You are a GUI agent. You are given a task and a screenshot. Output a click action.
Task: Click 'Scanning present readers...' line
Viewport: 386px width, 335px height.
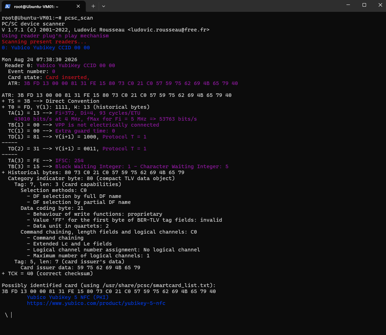click(x=44, y=42)
